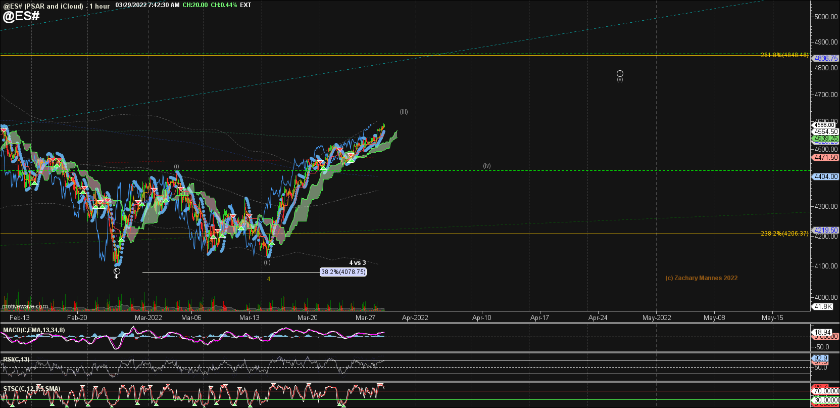Click the Apr-2022 date on time axis
840x408 pixels.
pyautogui.click(x=415, y=318)
